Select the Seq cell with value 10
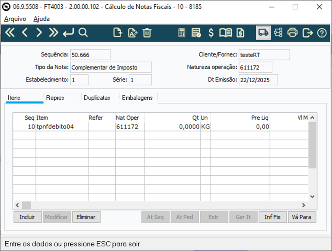 [24, 127]
